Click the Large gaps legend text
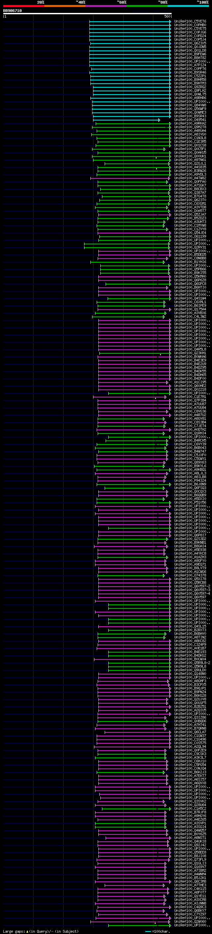The image size is (212, 934). 41,931
